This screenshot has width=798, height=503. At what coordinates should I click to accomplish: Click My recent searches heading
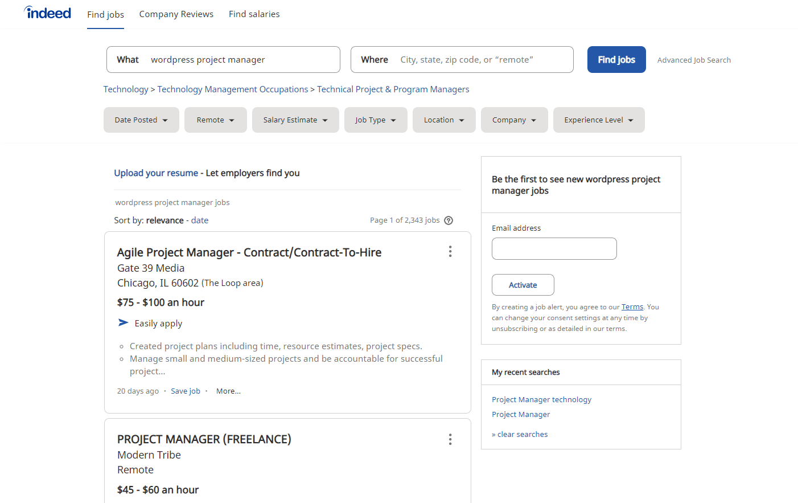(526, 373)
